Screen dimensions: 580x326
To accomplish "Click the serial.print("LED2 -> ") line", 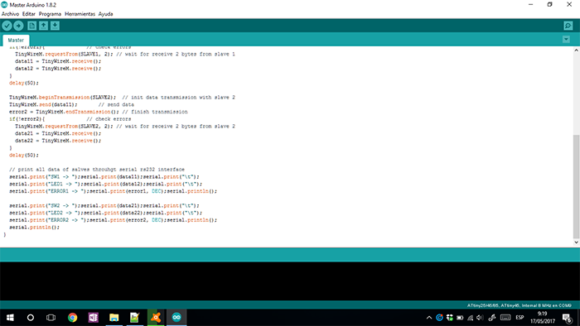I will 106,213.
